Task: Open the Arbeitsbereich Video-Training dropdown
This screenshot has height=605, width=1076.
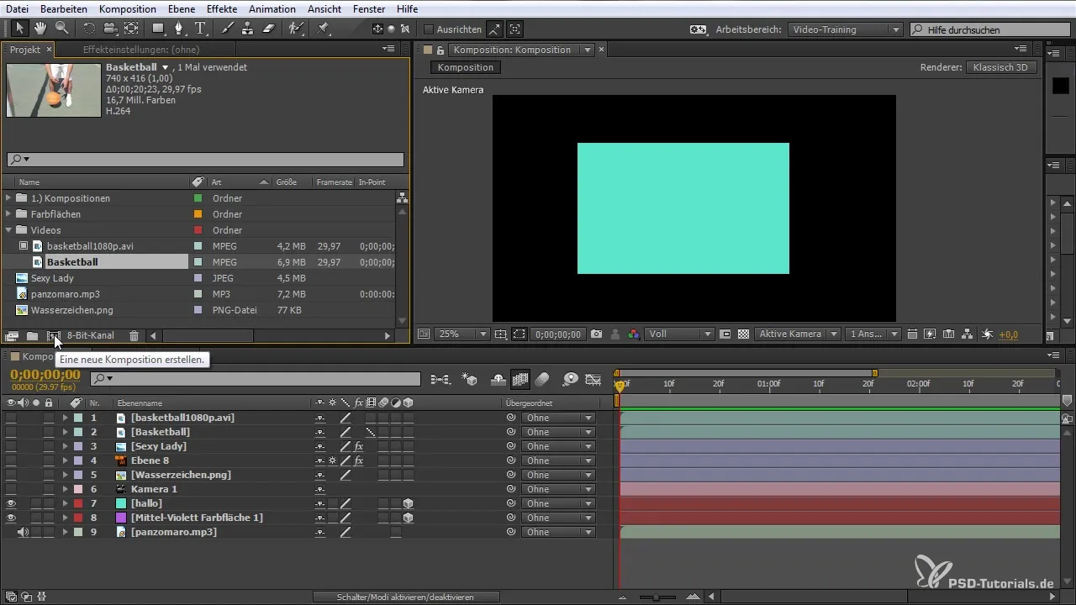Action: (x=846, y=29)
